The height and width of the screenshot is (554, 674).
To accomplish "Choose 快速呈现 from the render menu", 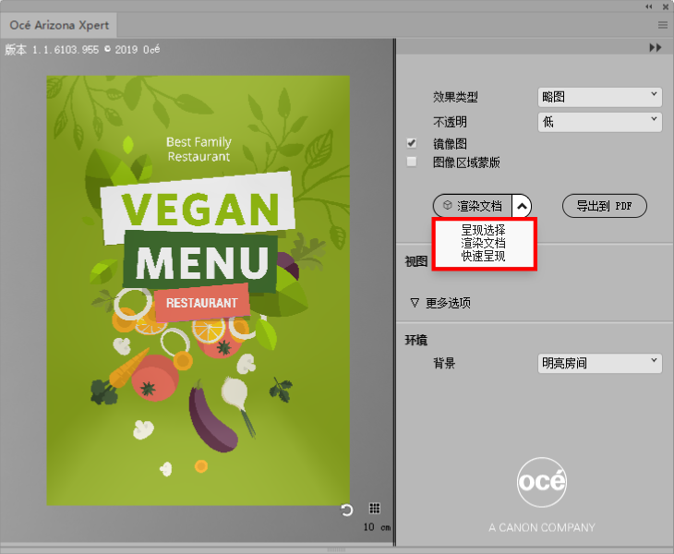I will point(484,256).
